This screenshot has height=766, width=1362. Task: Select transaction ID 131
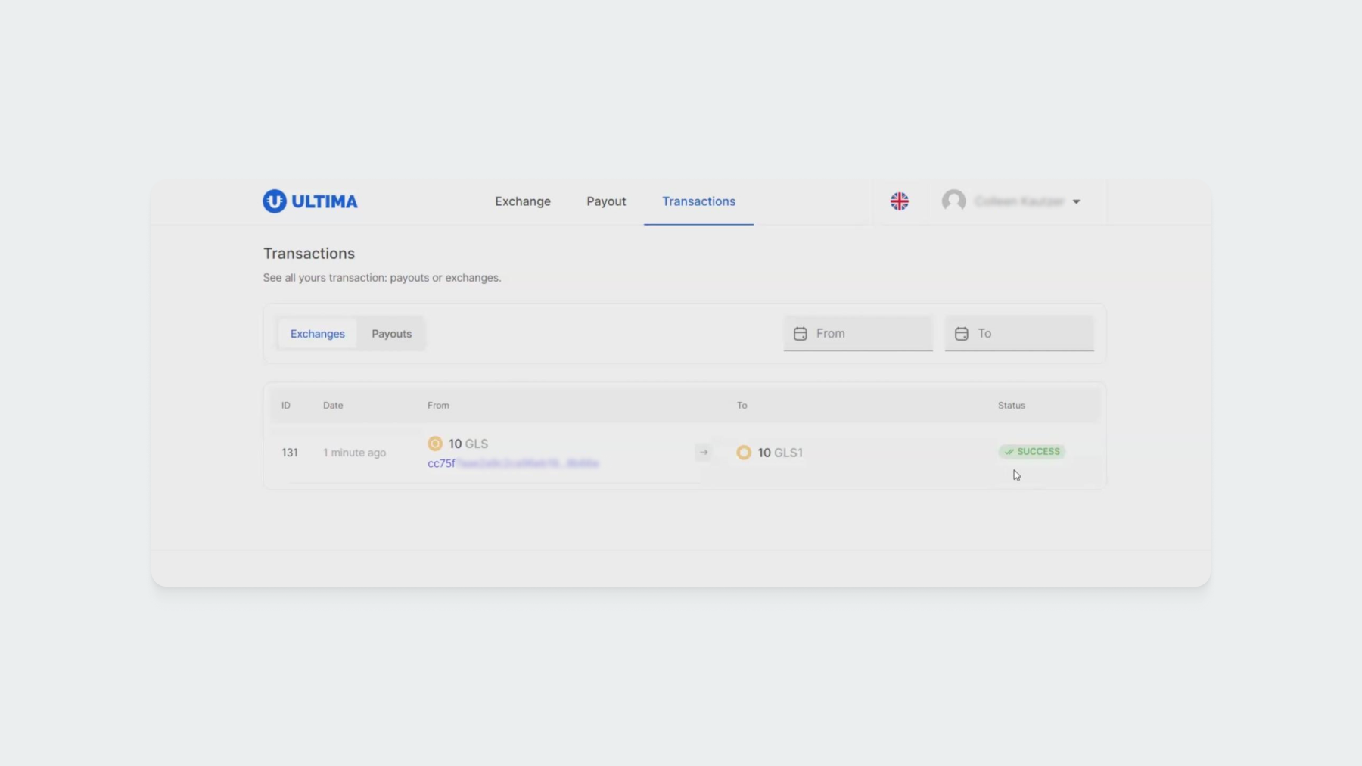tap(290, 453)
